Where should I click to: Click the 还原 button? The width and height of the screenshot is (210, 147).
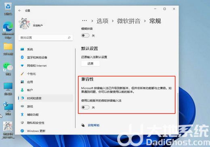point(90,64)
